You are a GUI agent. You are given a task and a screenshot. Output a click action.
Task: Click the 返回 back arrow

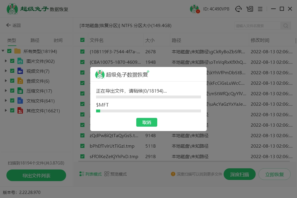[8, 25]
